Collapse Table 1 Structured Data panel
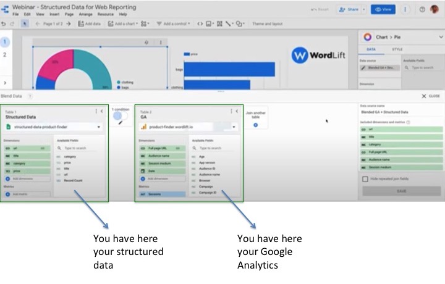Screen dimensions: 445x284 tap(101, 111)
